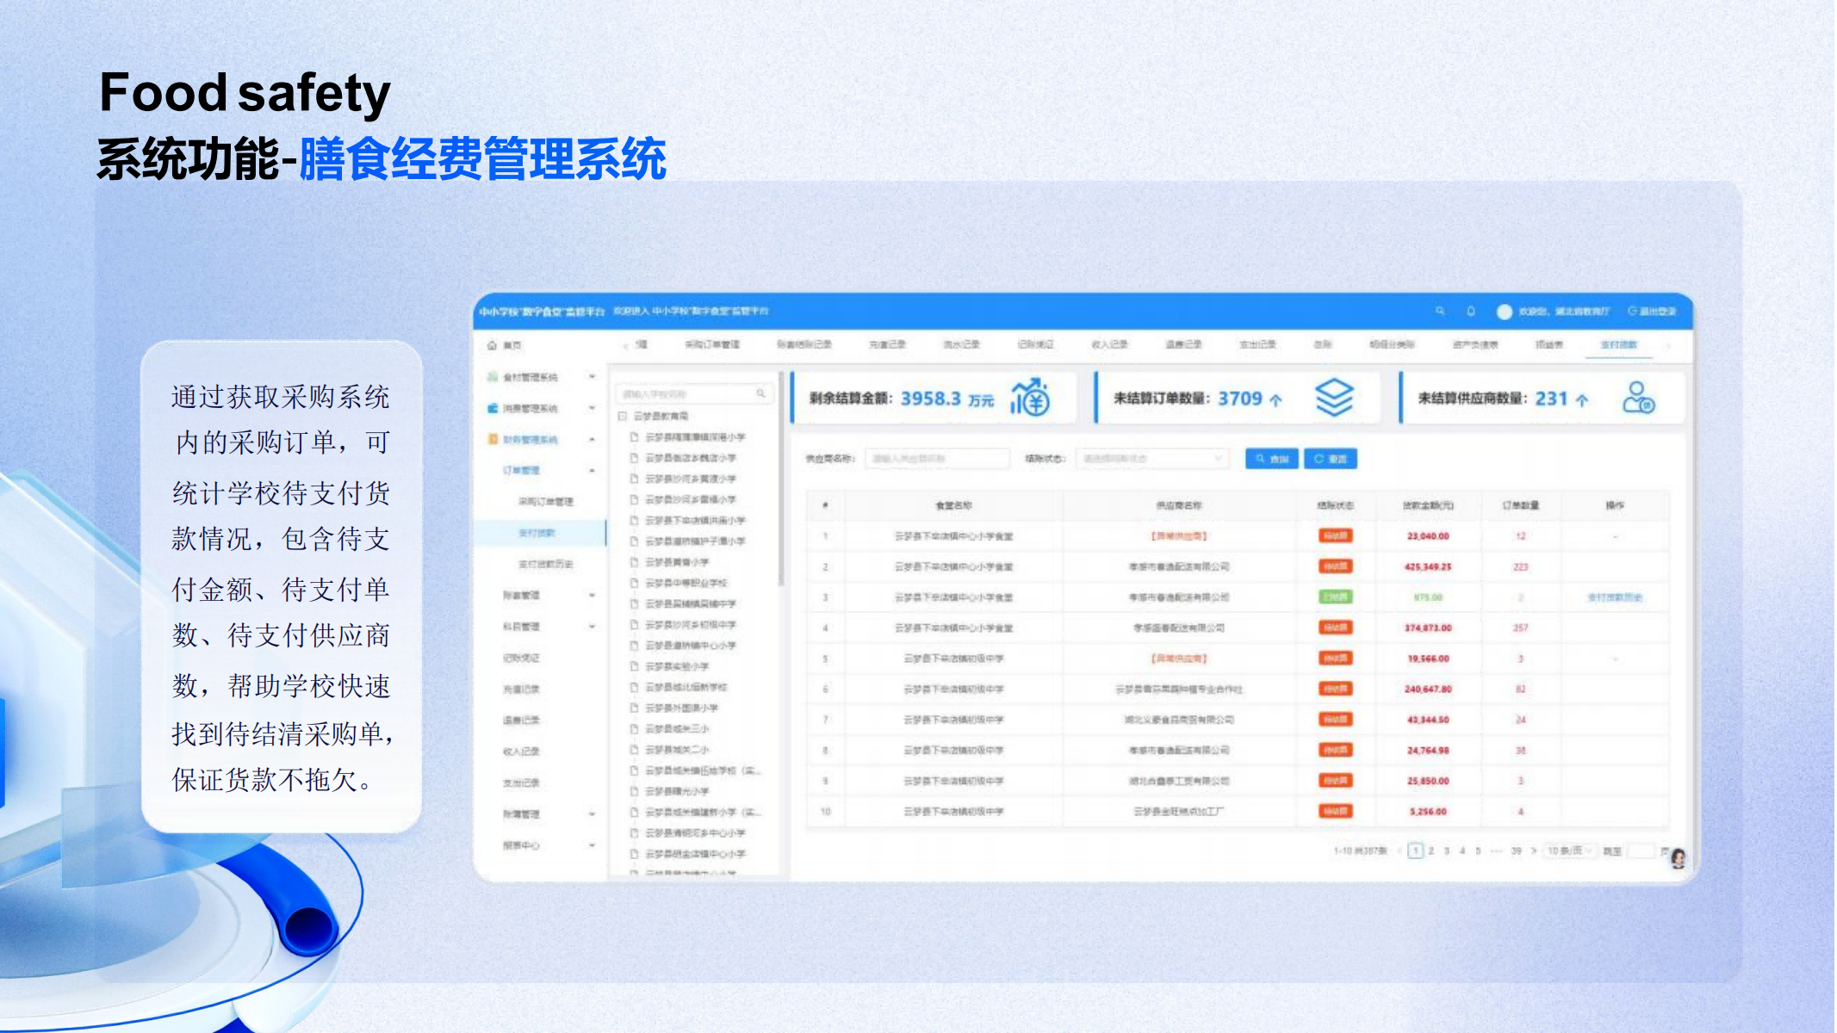Open the 10条/页 page size dropdown
Viewport: 1837px width, 1033px height.
[x=1569, y=851]
